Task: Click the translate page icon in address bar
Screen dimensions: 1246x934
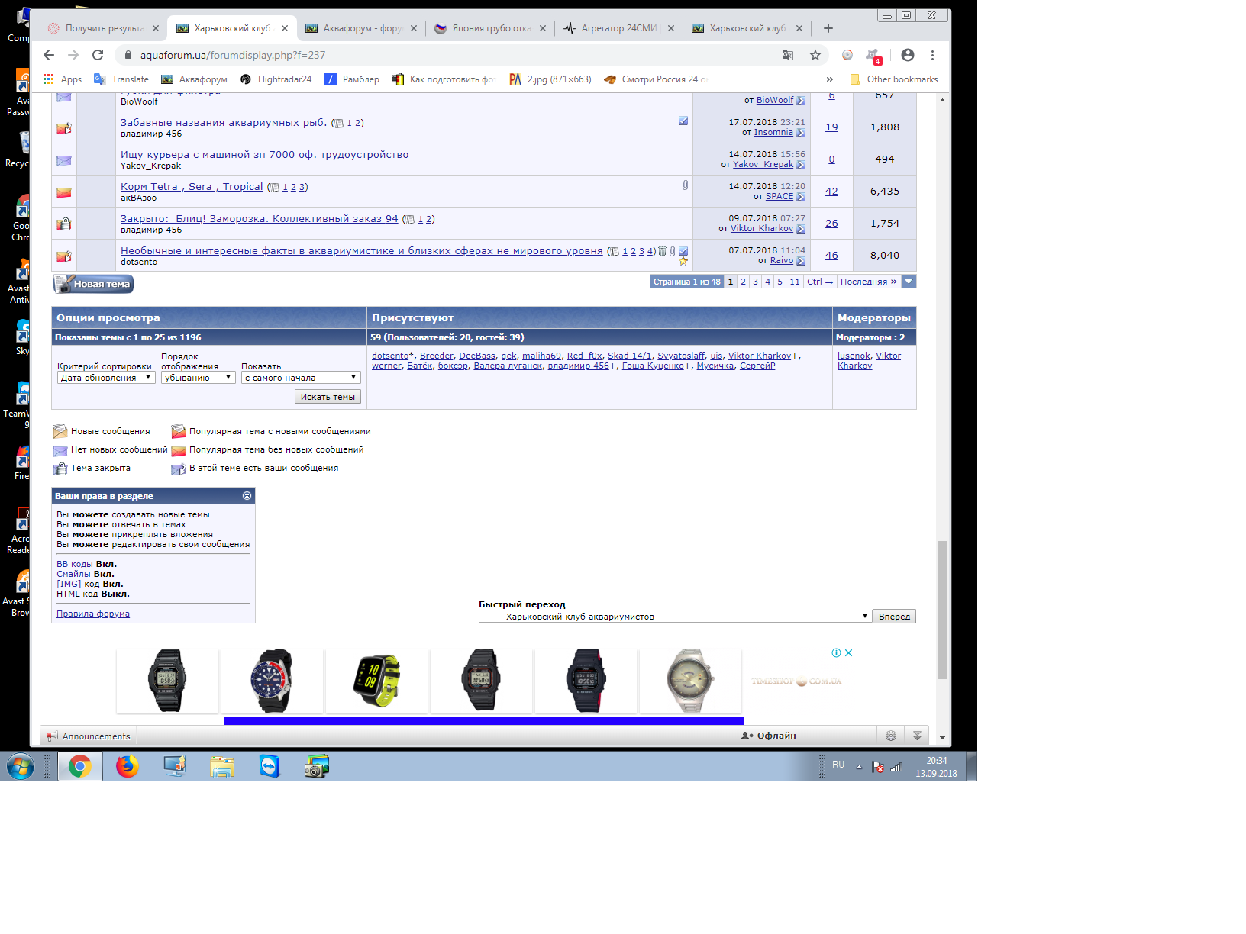Action: 788,55
